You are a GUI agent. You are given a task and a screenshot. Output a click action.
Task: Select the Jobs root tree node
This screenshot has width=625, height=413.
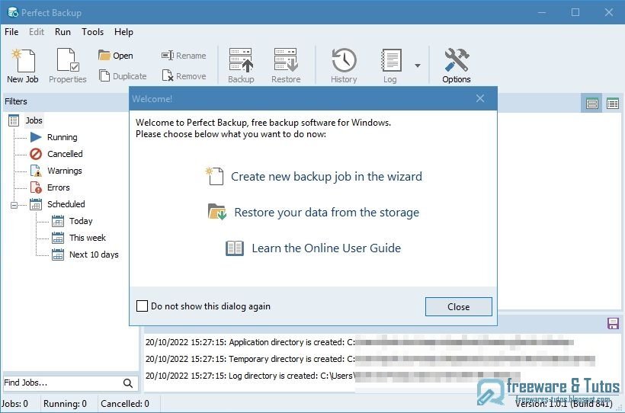click(34, 120)
